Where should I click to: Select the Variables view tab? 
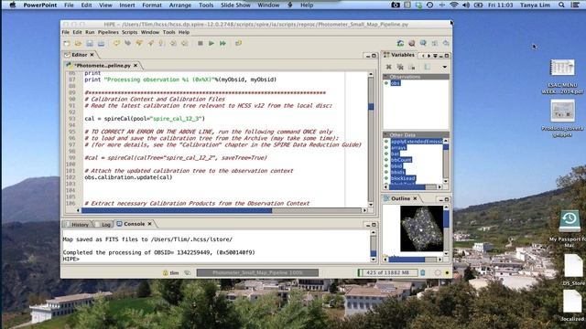click(x=403, y=55)
